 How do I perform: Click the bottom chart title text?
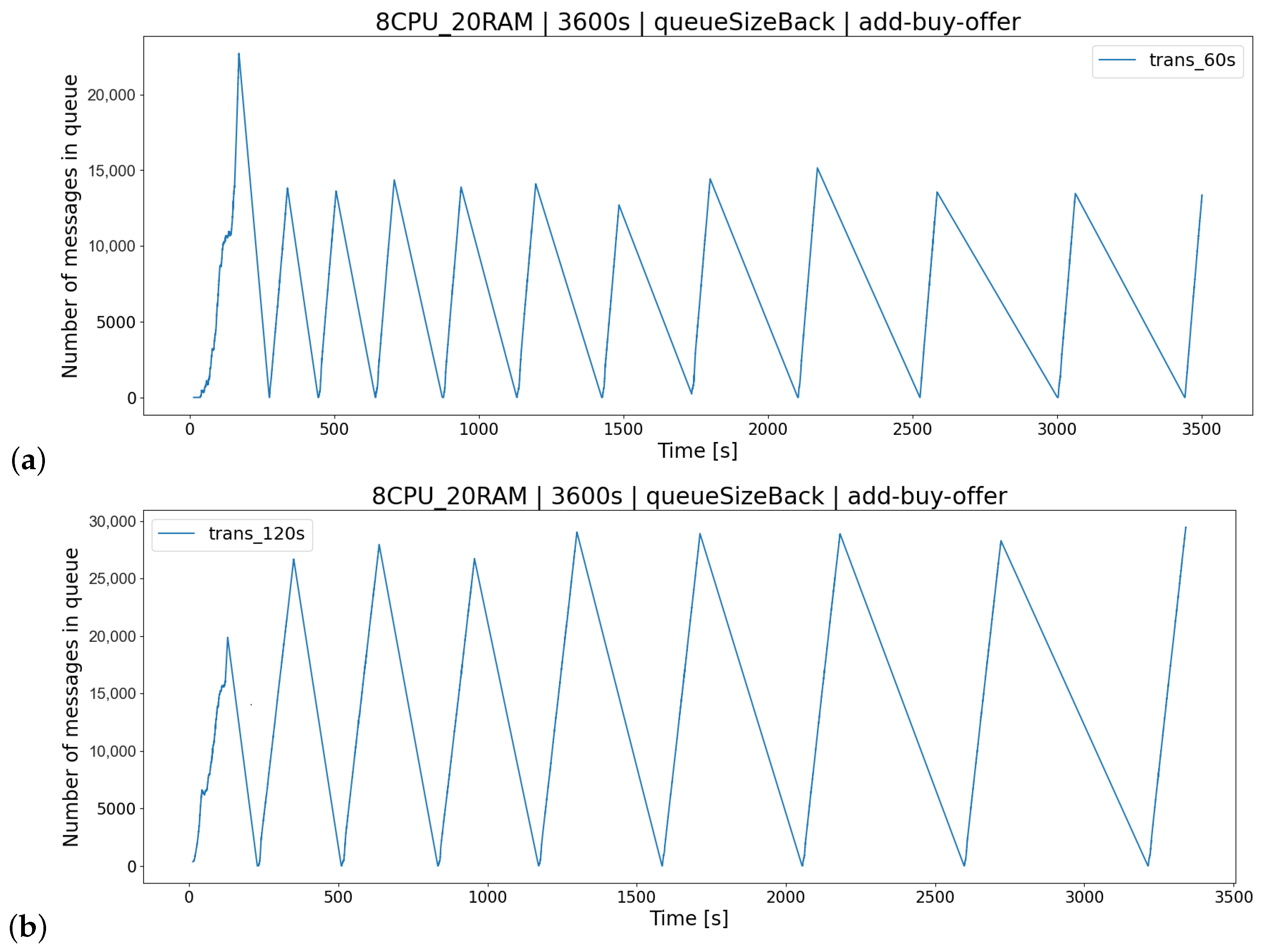pyautogui.click(x=689, y=496)
